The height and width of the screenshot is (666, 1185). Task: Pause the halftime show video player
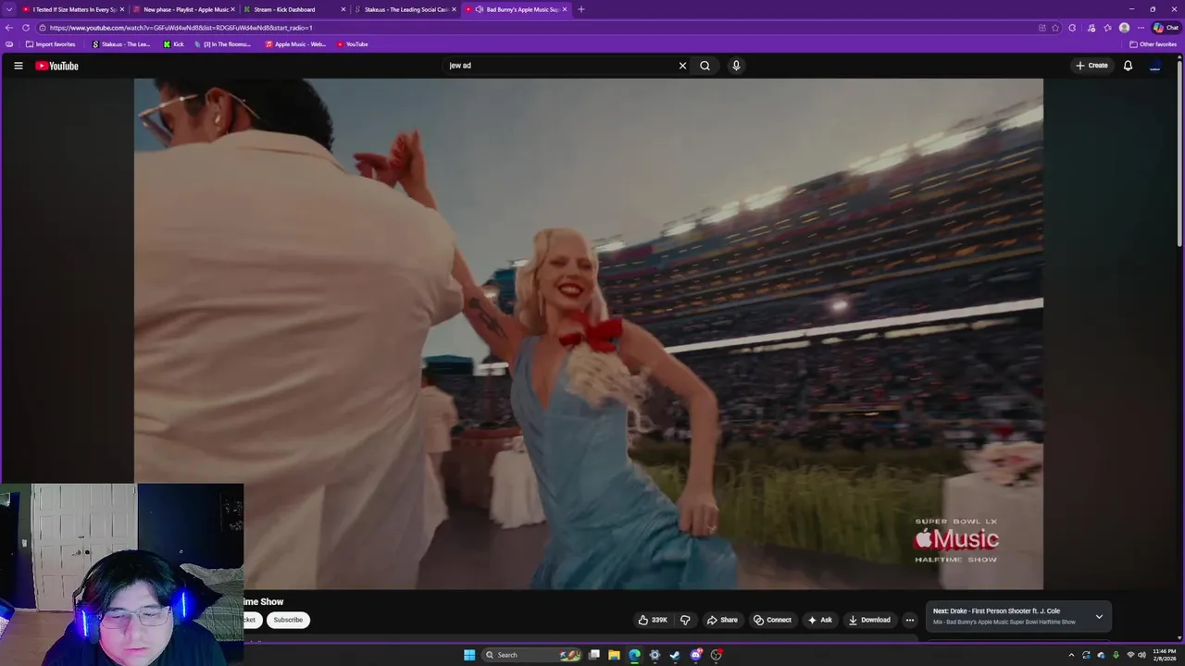(x=588, y=333)
